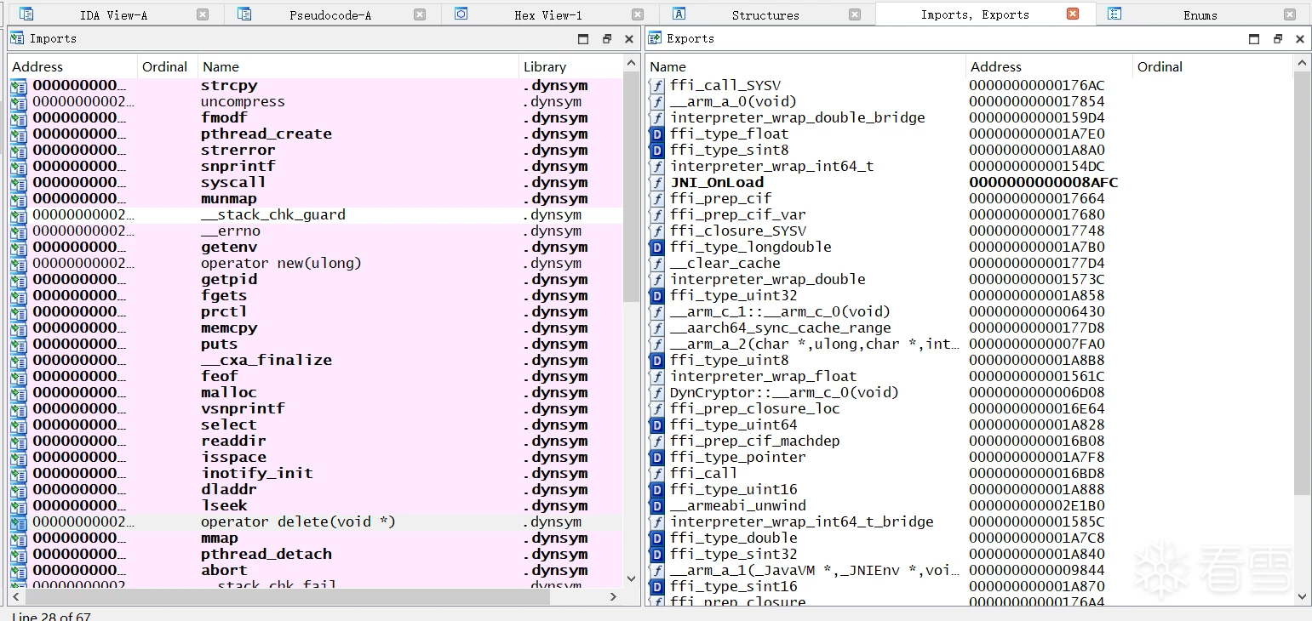Screen dimensions: 1312x621
Task: Click the Hex View-1 tab icon
Action: pyautogui.click(x=461, y=14)
